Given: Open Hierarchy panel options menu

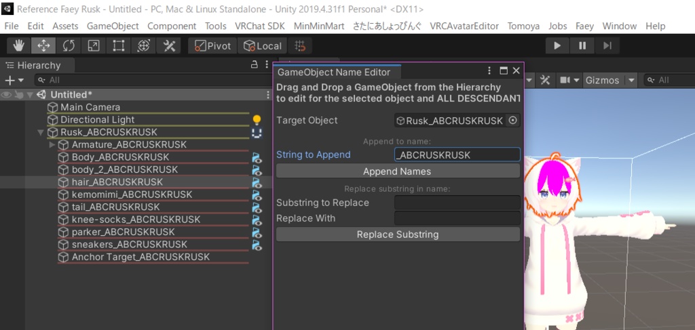Looking at the screenshot, I should pos(266,64).
